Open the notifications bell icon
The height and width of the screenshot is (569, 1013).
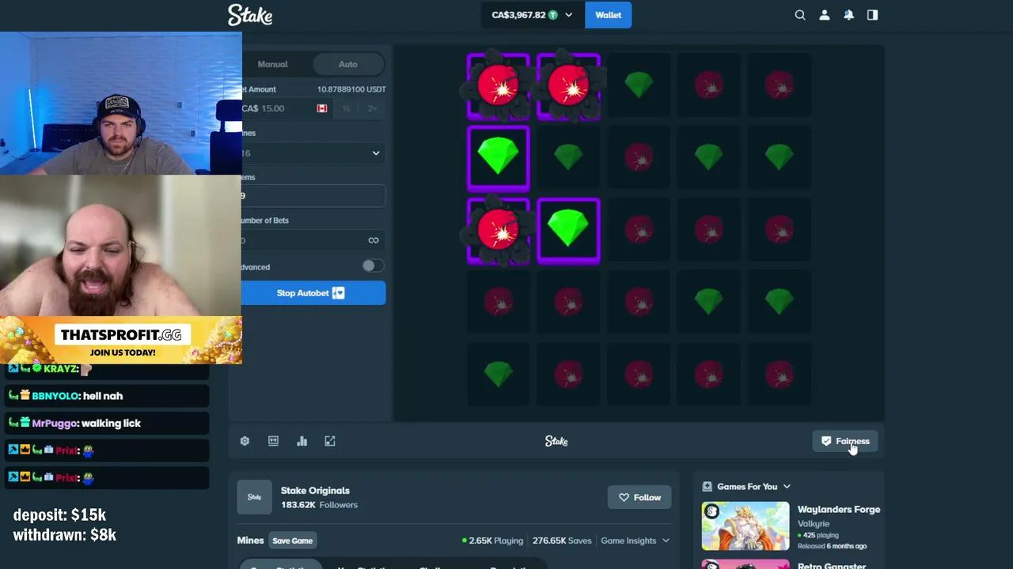[x=848, y=15]
